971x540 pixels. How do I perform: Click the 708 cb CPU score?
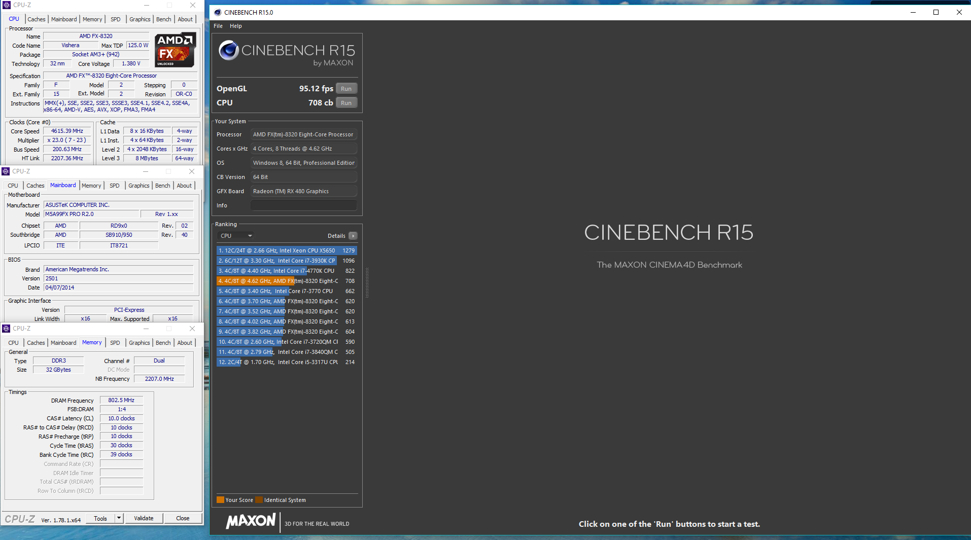[321, 102]
